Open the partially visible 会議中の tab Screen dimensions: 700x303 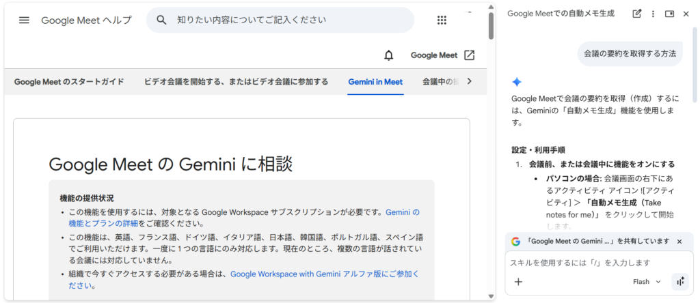coord(441,81)
